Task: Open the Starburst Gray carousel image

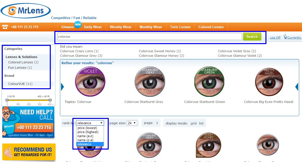Action: coord(150,82)
